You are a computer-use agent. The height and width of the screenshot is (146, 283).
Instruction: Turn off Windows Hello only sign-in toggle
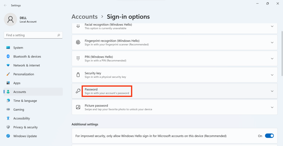click(x=269, y=136)
